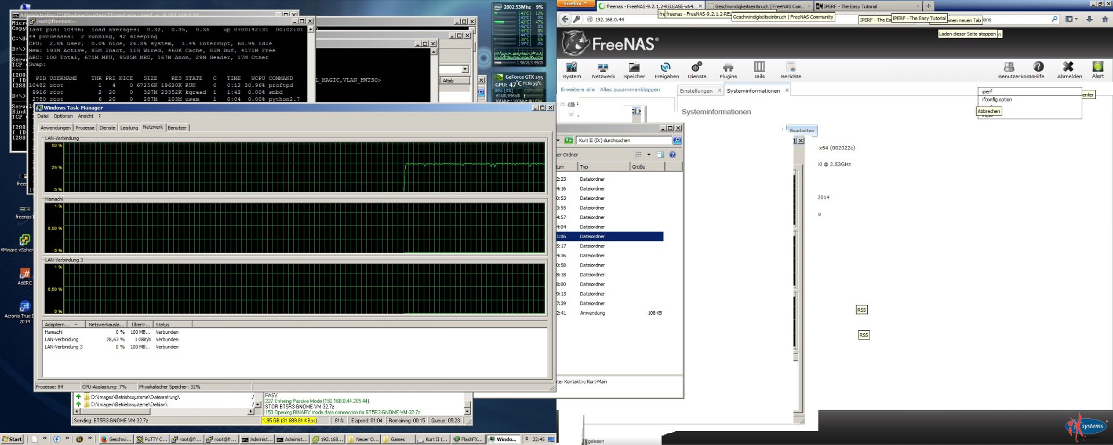Click the Kurt II (D:) durchsuchen search field
This screenshot has width=1113, height=445.
pyautogui.click(x=624, y=140)
